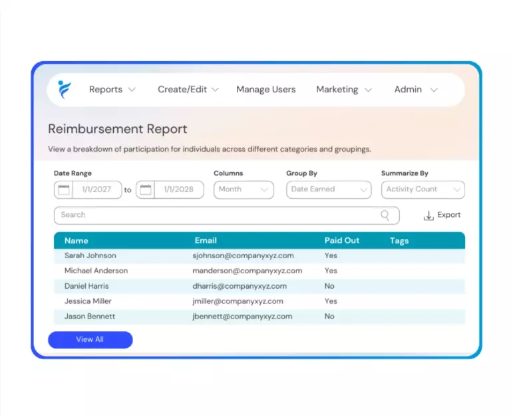Click email jmiller@companyxyz.com

(238, 301)
